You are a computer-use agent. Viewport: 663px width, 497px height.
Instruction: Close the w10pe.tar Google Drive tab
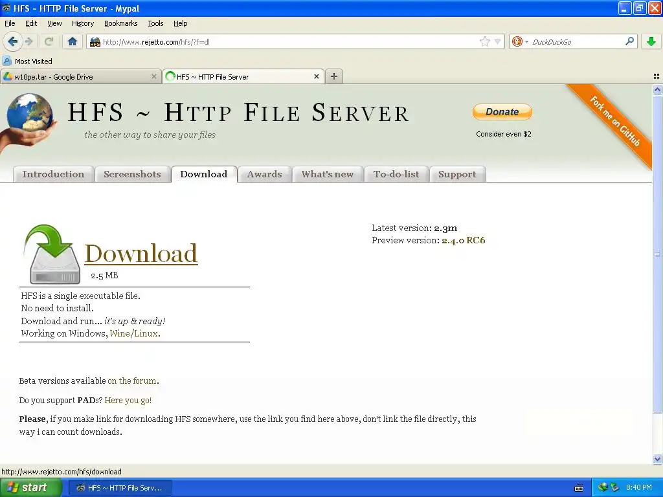[154, 76]
